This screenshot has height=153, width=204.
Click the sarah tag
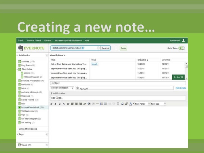pos(95,64)
